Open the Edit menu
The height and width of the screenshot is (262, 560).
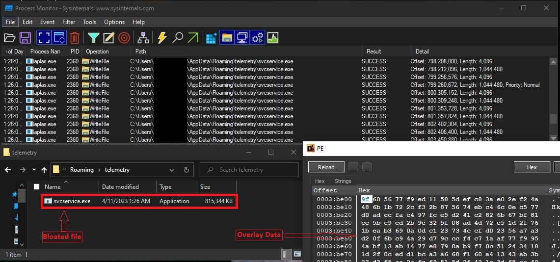[27, 22]
